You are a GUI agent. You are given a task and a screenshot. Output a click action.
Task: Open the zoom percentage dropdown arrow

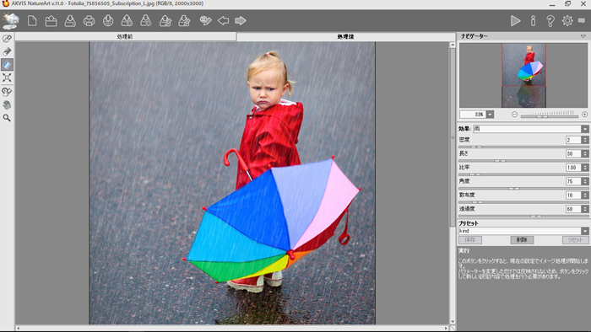pyautogui.click(x=490, y=115)
